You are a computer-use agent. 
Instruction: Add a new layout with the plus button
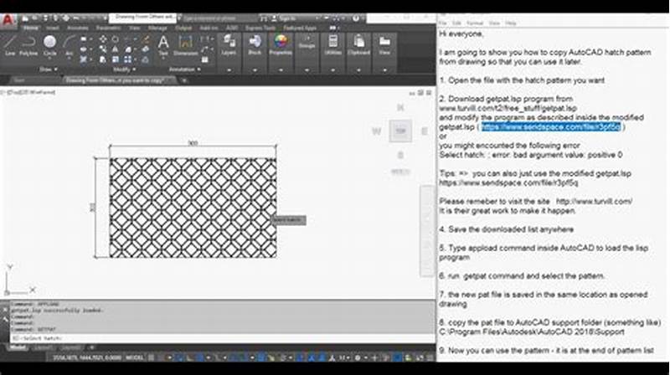coord(90,348)
